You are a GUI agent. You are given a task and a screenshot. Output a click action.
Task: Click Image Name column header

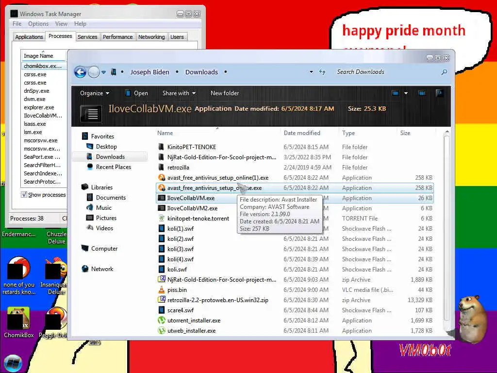[x=43, y=56]
